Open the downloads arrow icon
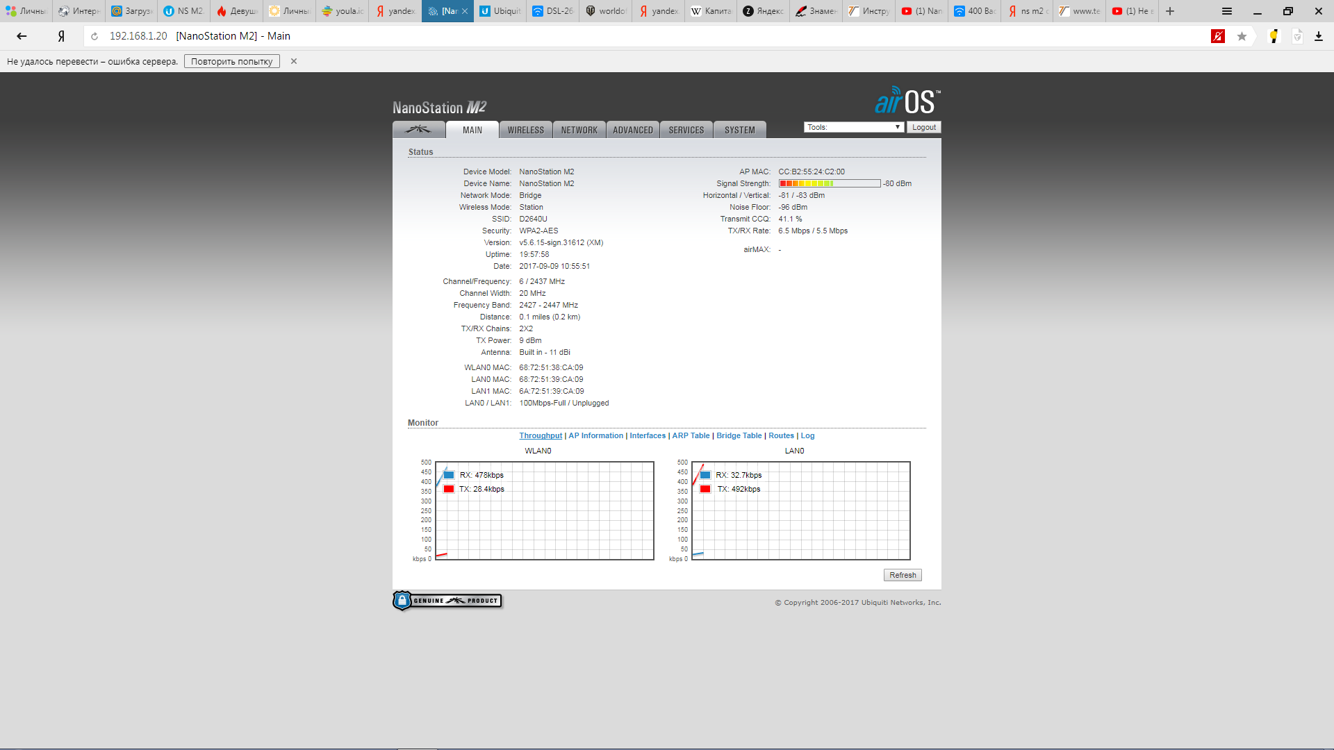Screen dimensions: 1334x750 click(1318, 36)
